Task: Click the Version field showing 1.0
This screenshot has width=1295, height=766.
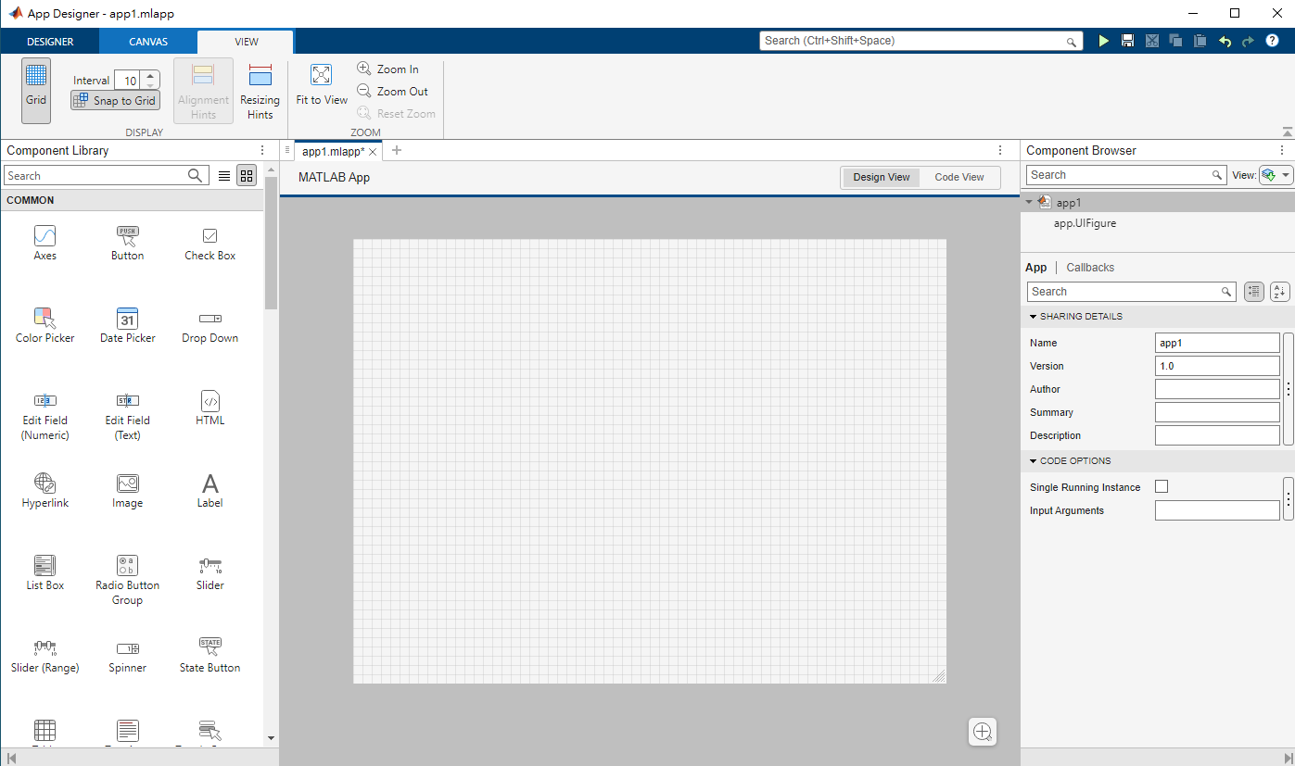Action: tap(1217, 366)
